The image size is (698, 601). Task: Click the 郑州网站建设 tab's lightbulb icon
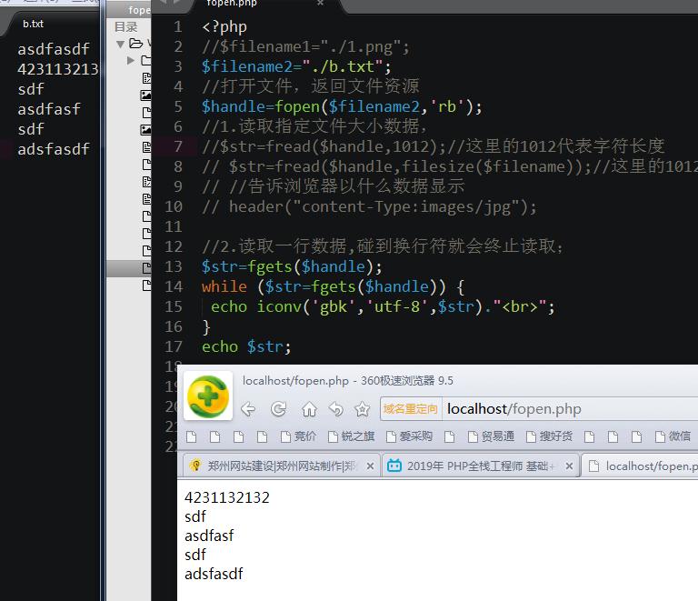coord(195,466)
